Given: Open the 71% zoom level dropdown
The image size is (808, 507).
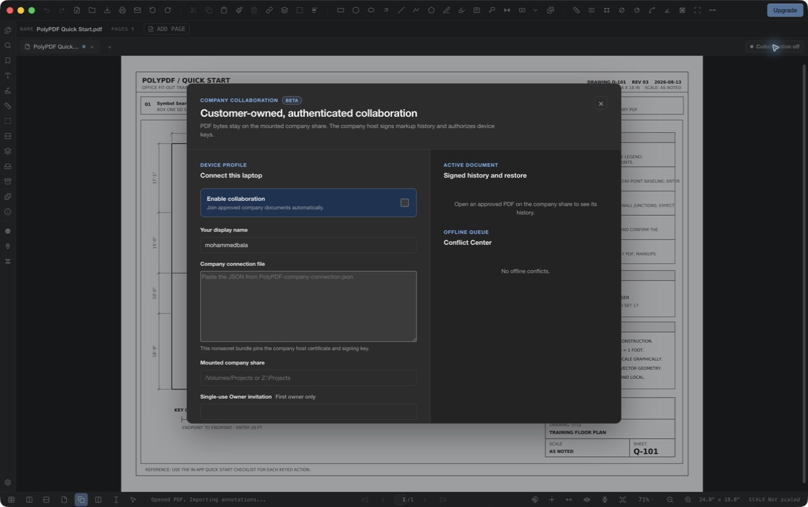Looking at the screenshot, I should (x=647, y=500).
